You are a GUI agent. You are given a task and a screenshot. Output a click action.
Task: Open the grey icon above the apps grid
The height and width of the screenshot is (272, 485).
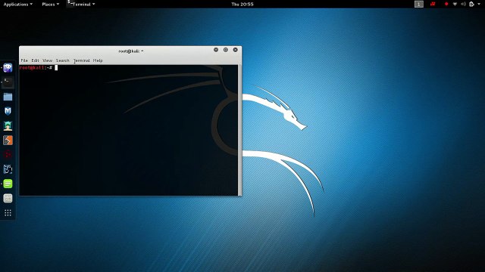8,198
